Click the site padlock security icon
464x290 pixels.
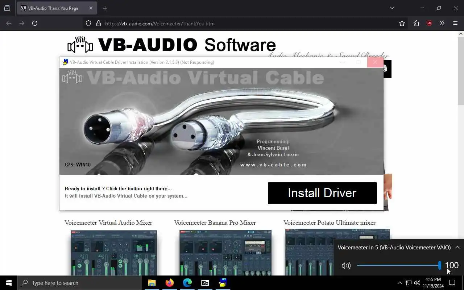98,24
